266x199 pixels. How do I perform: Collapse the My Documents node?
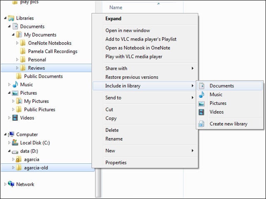click(x=13, y=34)
